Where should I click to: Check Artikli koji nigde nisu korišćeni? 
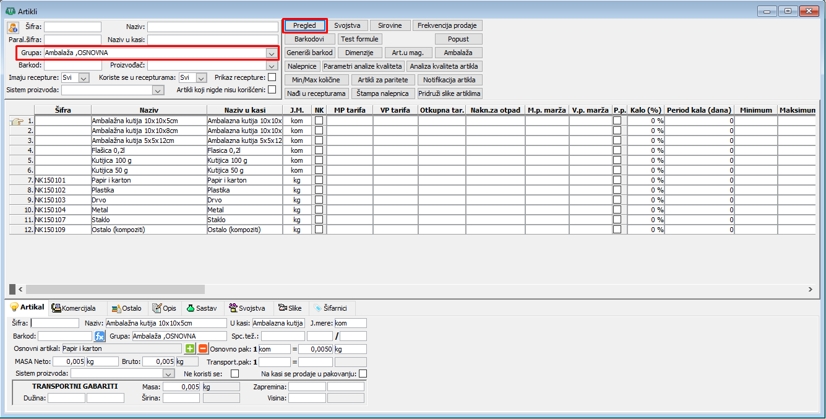[272, 90]
